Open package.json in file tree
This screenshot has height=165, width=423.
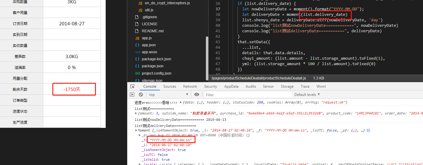point(153,66)
